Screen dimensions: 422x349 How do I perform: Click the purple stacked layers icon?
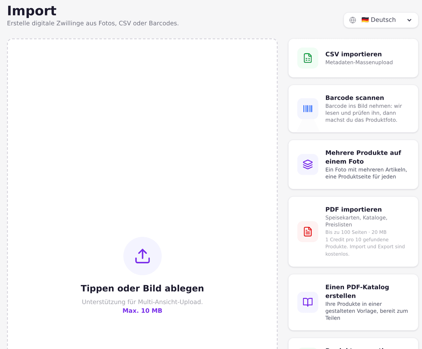pyautogui.click(x=308, y=164)
